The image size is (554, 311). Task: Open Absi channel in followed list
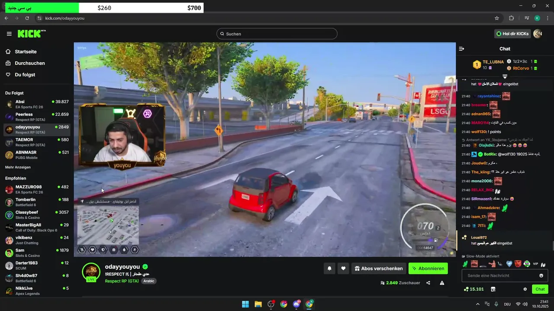pyautogui.click(x=37, y=104)
